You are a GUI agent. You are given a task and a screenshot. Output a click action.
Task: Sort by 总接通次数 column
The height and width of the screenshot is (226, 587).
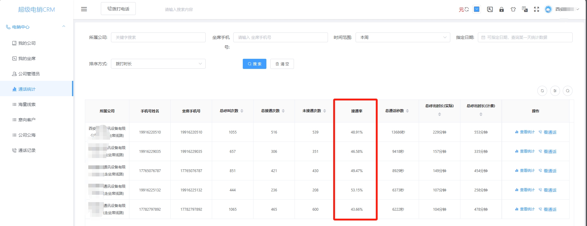(x=283, y=111)
